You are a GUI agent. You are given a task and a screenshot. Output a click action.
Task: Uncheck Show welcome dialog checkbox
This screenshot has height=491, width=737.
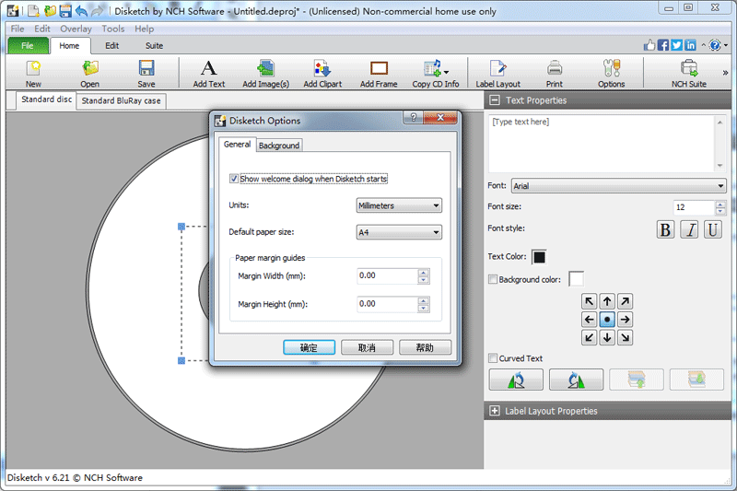234,179
